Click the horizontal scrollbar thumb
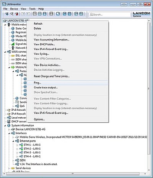Image resolution: width=153 pixels, height=178 pixels. point(73,174)
